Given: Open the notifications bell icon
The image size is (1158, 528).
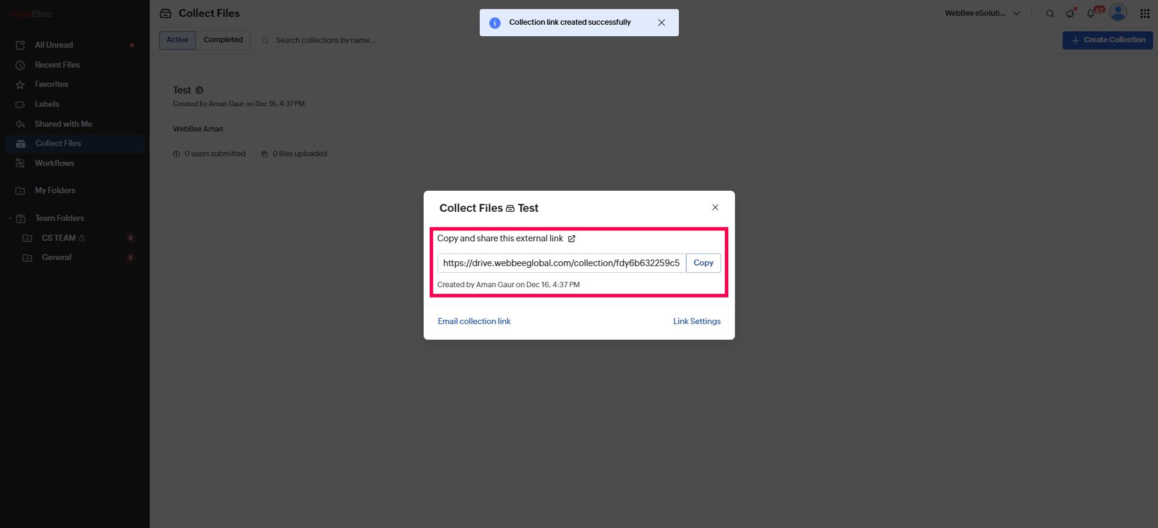Looking at the screenshot, I should pos(1091,13).
